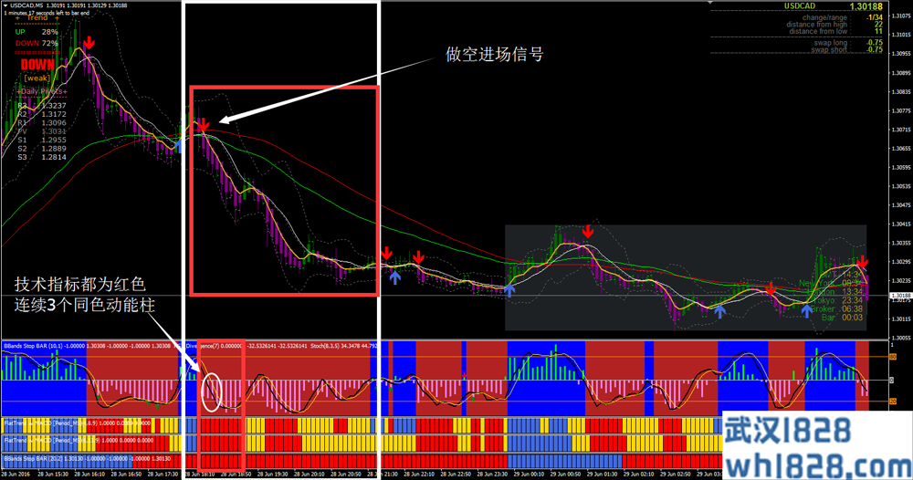Click the red DOWN trend signal label
This screenshot has width=913, height=480.
pyautogui.click(x=37, y=65)
